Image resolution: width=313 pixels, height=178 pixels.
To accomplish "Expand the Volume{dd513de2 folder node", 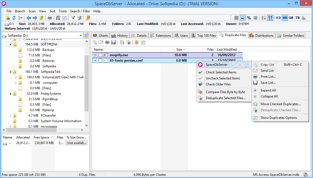I will pyautogui.click(x=16, y=77).
